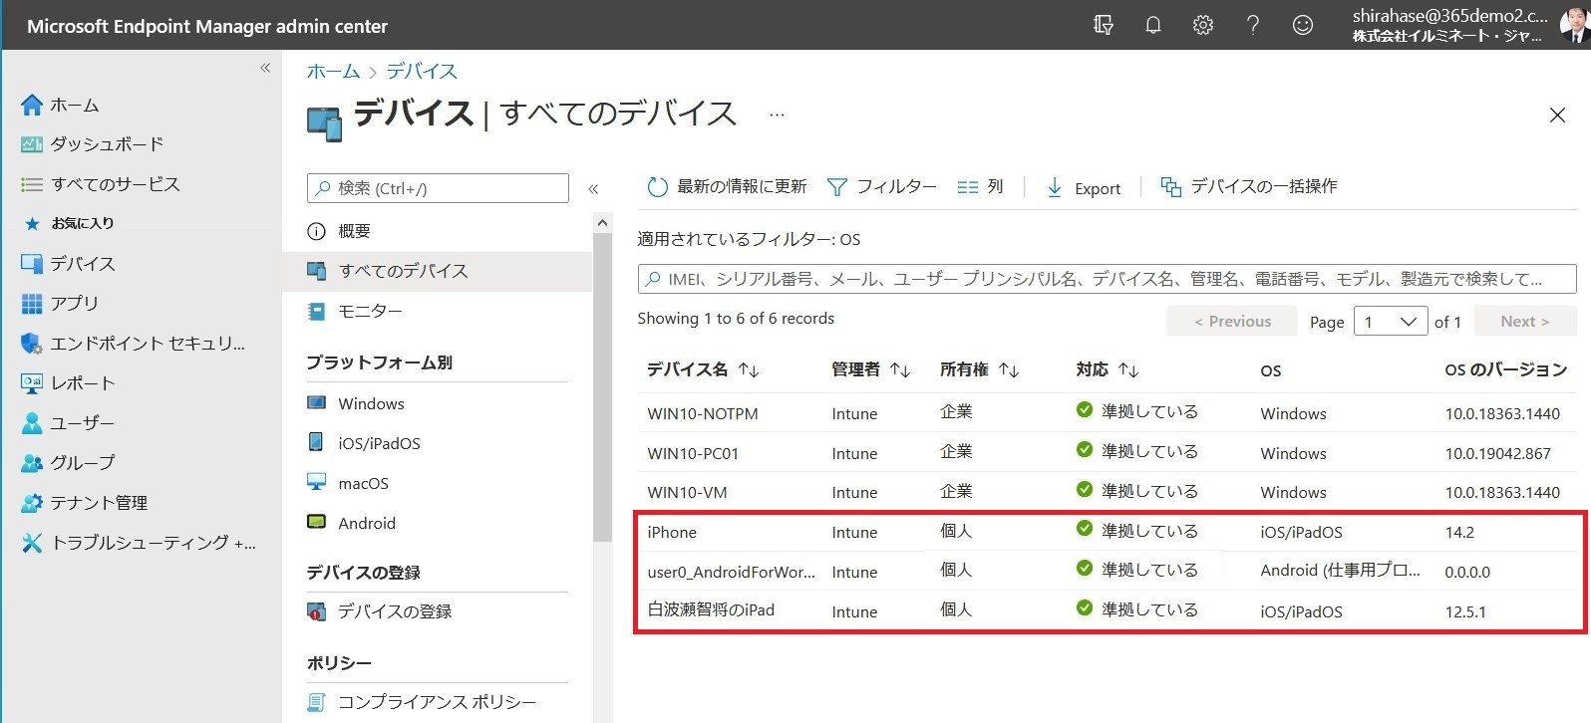
Task: Open the フィルター filter options
Action: (882, 187)
